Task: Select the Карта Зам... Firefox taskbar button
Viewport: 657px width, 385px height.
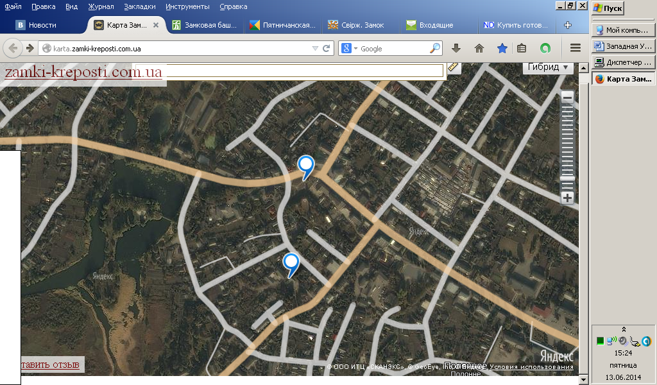Action: (x=623, y=79)
